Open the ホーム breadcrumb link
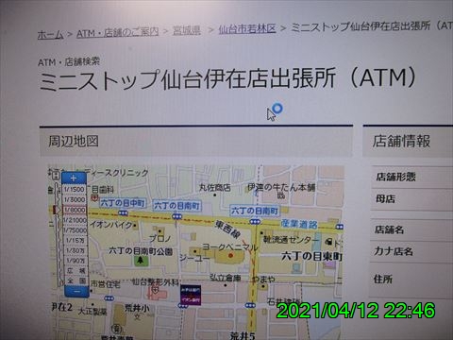This screenshot has width=453, height=340. [x=50, y=34]
